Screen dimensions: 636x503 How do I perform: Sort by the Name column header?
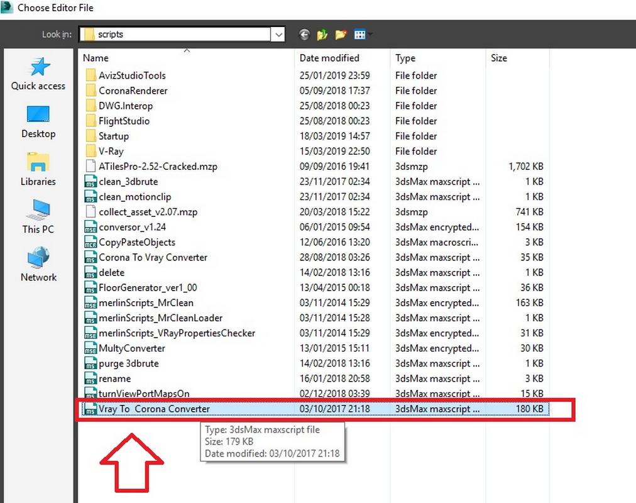(x=96, y=58)
